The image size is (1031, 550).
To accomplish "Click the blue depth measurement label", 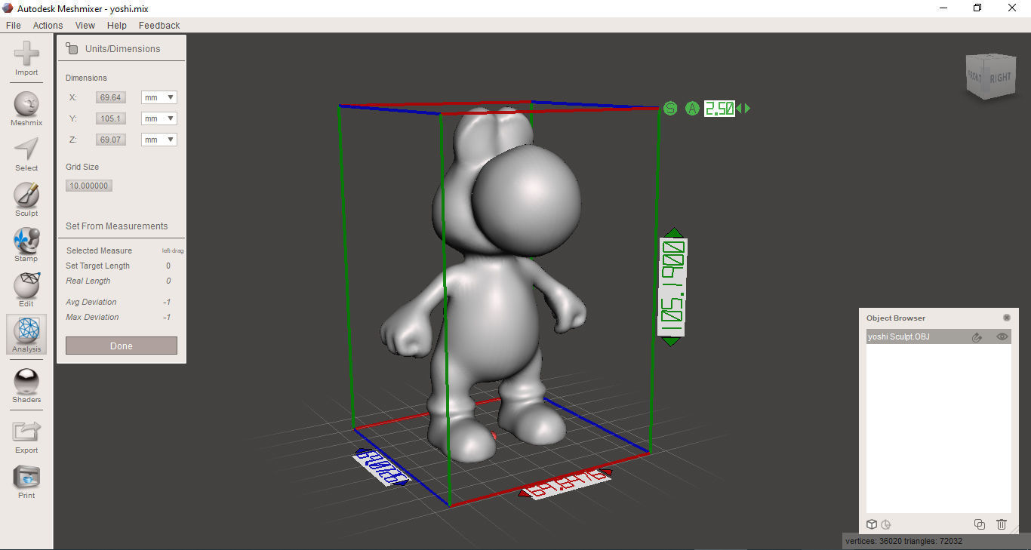I will pyautogui.click(x=381, y=467).
